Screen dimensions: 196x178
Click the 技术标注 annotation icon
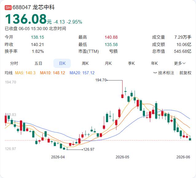pos(155,73)
